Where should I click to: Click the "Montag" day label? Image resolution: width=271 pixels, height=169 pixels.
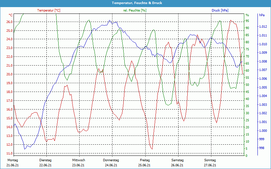pos(13,160)
